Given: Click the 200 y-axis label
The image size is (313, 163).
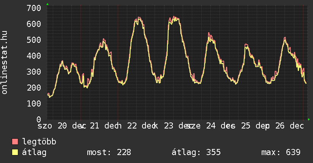Looking at the screenshot, I should tap(34, 88).
